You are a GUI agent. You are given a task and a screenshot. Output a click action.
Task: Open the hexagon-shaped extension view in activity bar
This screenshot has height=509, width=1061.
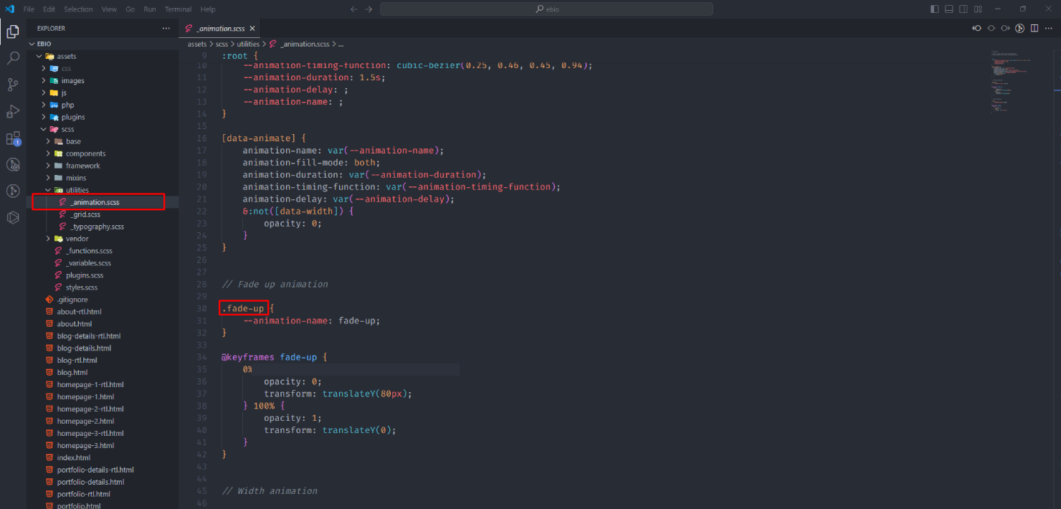click(13, 217)
